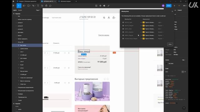200x112 pixels.
Task: Locate the first missing font with target icon
Action: (x=123, y=22)
